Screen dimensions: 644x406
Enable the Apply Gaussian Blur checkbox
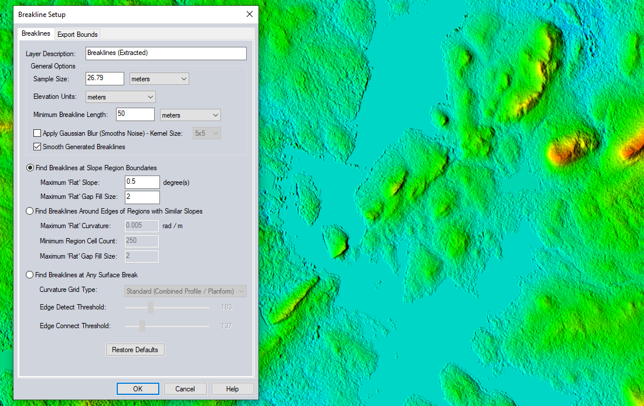(38, 133)
